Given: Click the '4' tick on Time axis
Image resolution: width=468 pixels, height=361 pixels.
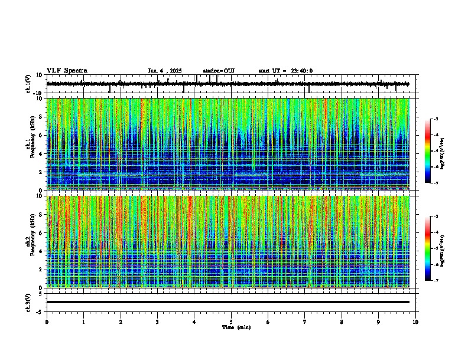Looking at the screenshot, I should [194, 322].
